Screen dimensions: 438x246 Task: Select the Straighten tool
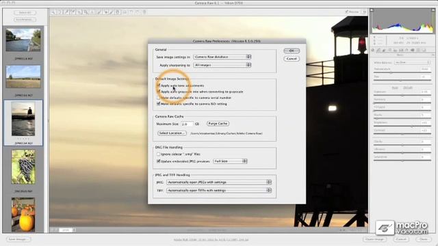pos(92,12)
